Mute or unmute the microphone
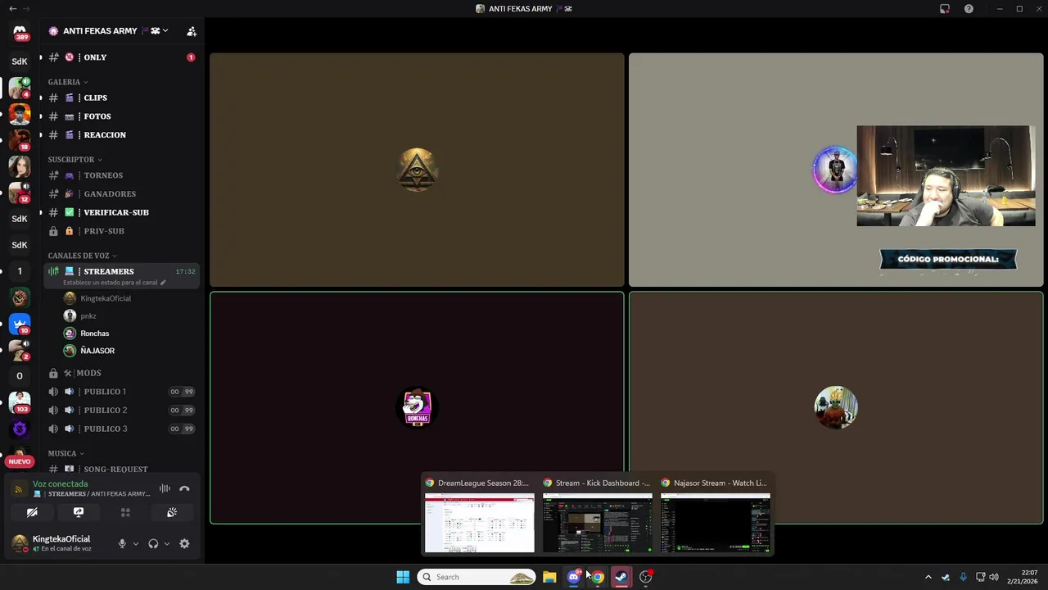Screen dimensions: 1048x590 122,543
